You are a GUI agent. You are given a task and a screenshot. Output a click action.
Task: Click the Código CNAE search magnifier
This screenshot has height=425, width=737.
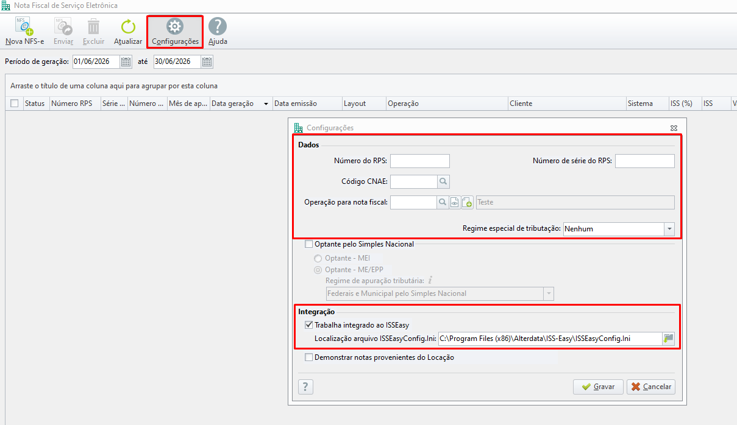click(444, 181)
